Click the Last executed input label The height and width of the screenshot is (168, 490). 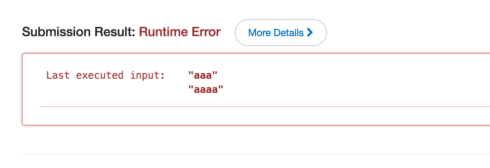point(106,75)
